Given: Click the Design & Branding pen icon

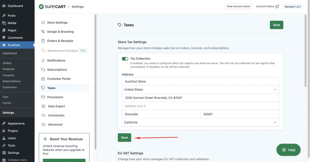Looking at the screenshot, I should (43, 32).
